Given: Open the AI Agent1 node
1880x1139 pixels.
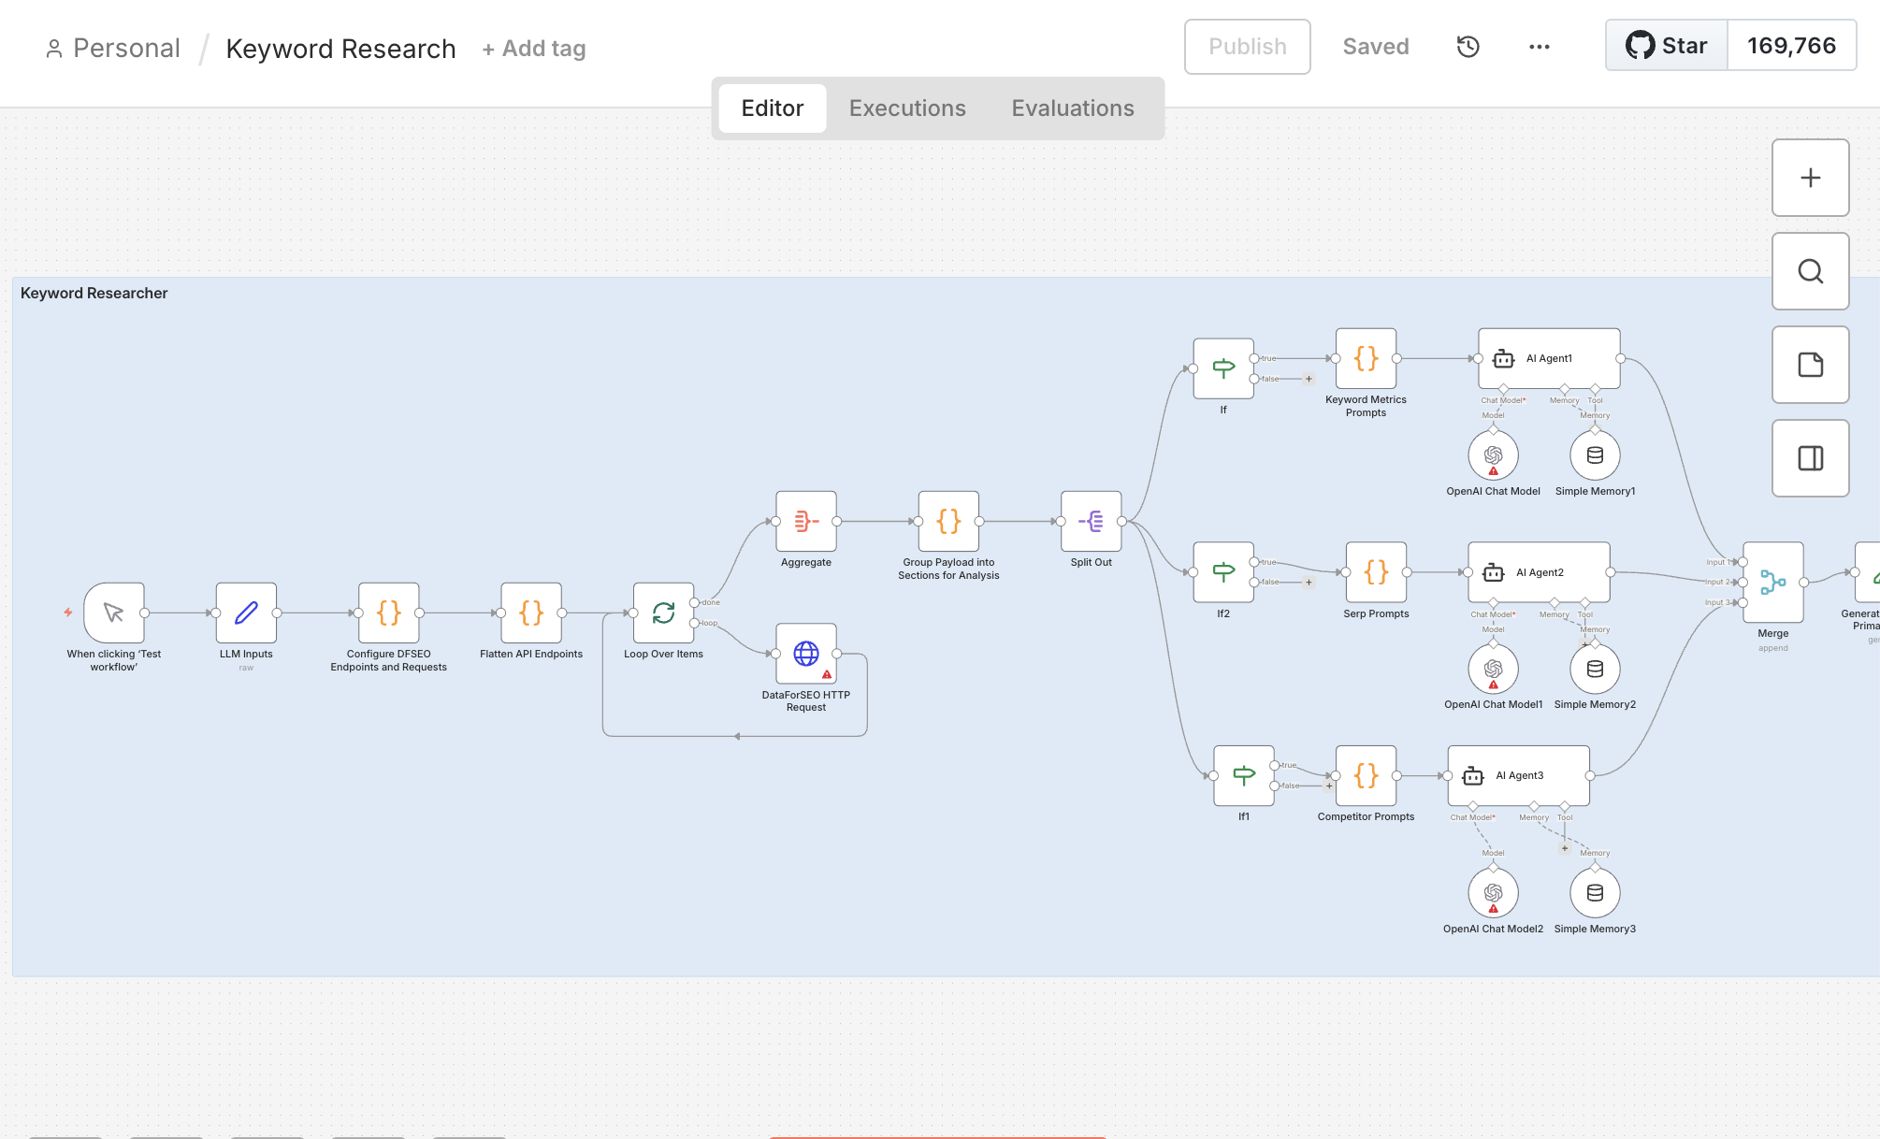Looking at the screenshot, I should click(1548, 358).
